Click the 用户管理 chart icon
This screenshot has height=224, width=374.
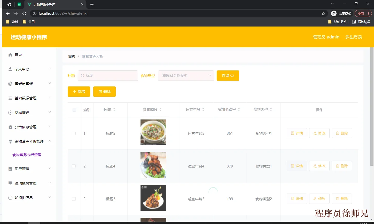10,169
